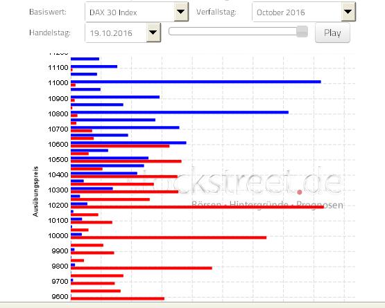
Task: Click the 10800 axis label
Action: pyautogui.click(x=58, y=114)
